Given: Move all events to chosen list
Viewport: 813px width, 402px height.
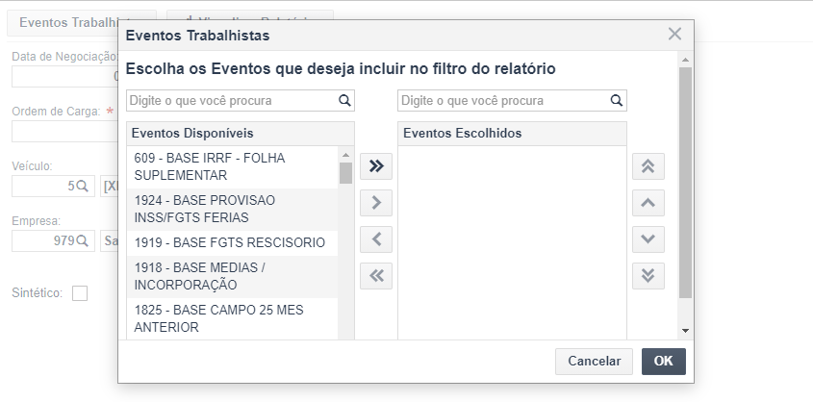Looking at the screenshot, I should click(x=376, y=166).
